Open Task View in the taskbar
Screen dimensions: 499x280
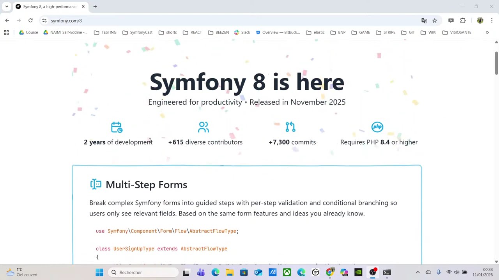(186, 272)
